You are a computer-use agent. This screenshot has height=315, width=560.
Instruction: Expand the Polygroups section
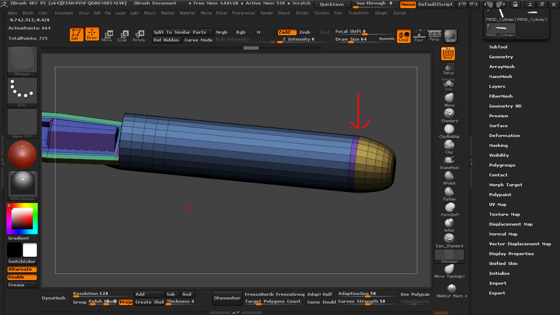coord(502,165)
